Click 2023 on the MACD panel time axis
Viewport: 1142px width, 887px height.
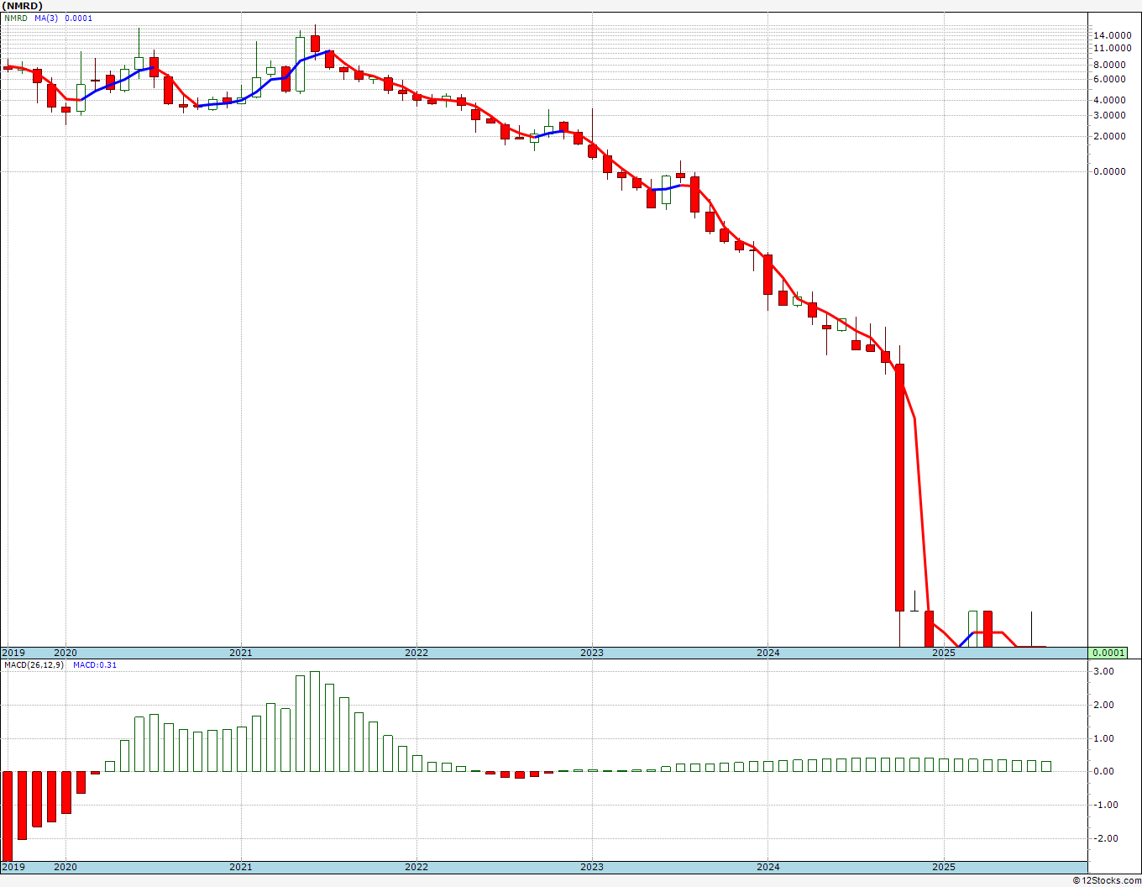pyautogui.click(x=592, y=867)
